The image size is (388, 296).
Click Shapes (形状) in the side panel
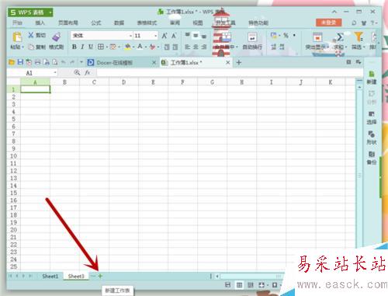coord(372,138)
